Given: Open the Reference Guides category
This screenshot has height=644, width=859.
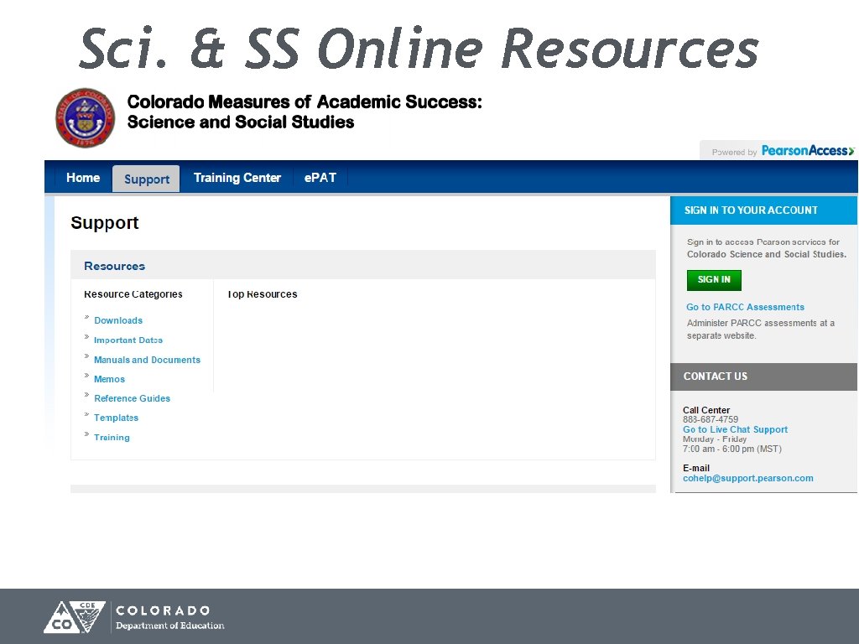Looking at the screenshot, I should pos(132,398).
